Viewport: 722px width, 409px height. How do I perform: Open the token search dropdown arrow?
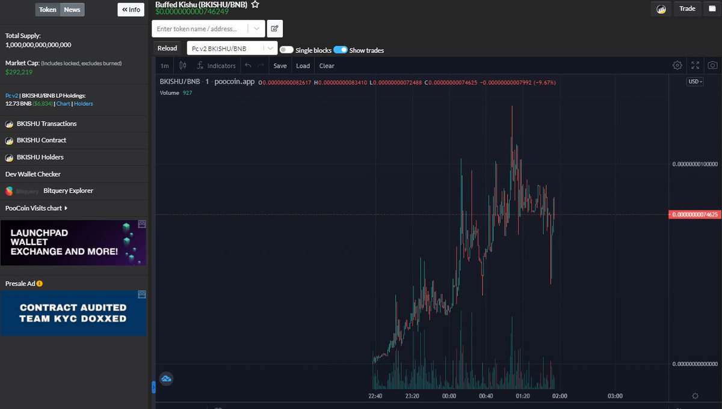257,28
